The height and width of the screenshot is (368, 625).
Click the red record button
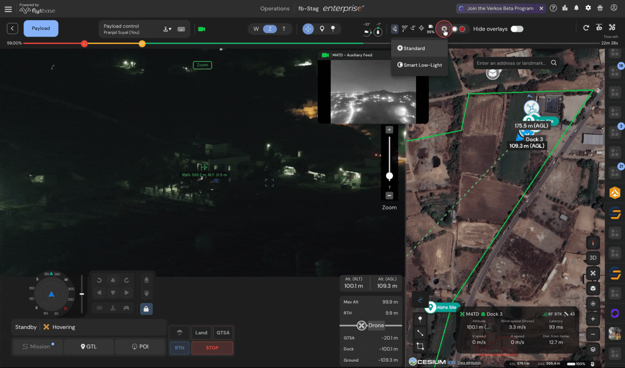coord(462,29)
